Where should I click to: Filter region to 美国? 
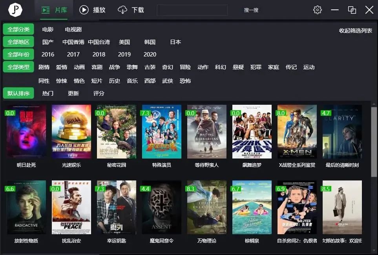pyautogui.click(x=124, y=42)
